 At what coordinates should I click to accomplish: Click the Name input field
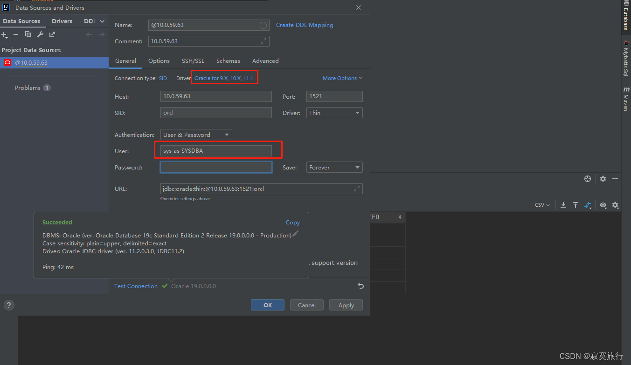(209, 25)
